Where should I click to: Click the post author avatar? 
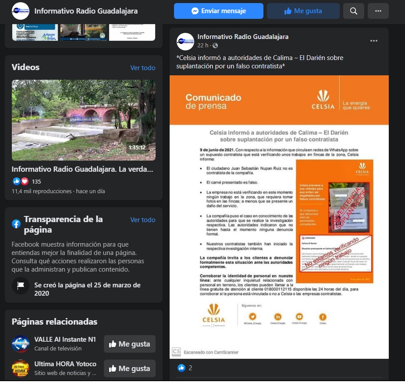pyautogui.click(x=185, y=42)
